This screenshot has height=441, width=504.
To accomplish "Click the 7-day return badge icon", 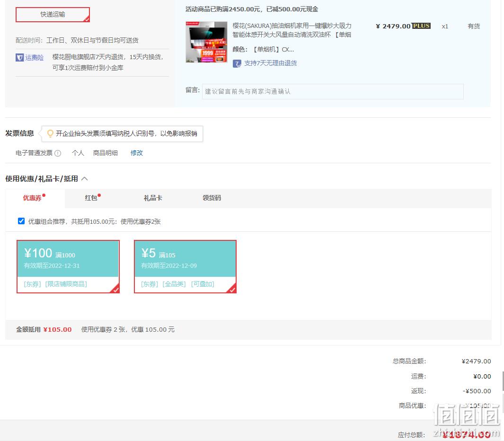I will 237,63.
